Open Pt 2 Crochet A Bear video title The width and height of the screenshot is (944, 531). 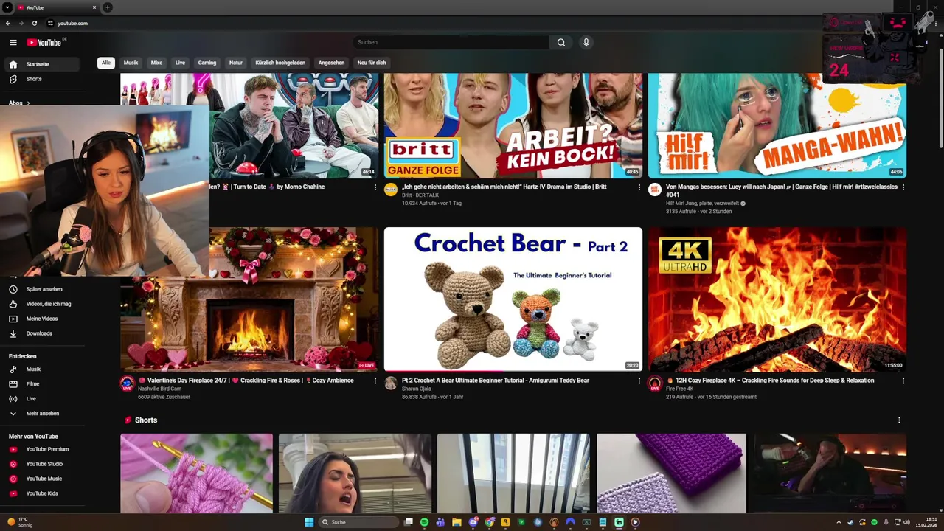(x=496, y=381)
